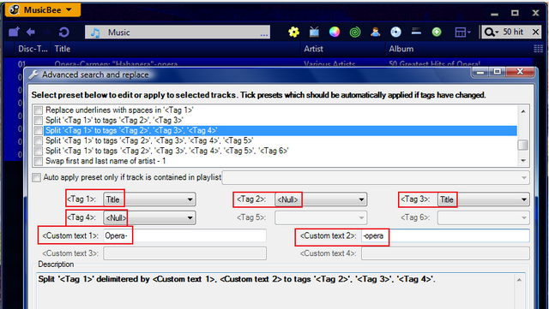The height and width of the screenshot is (309, 549).
Task: Click the back navigation arrow
Action: coord(31,33)
